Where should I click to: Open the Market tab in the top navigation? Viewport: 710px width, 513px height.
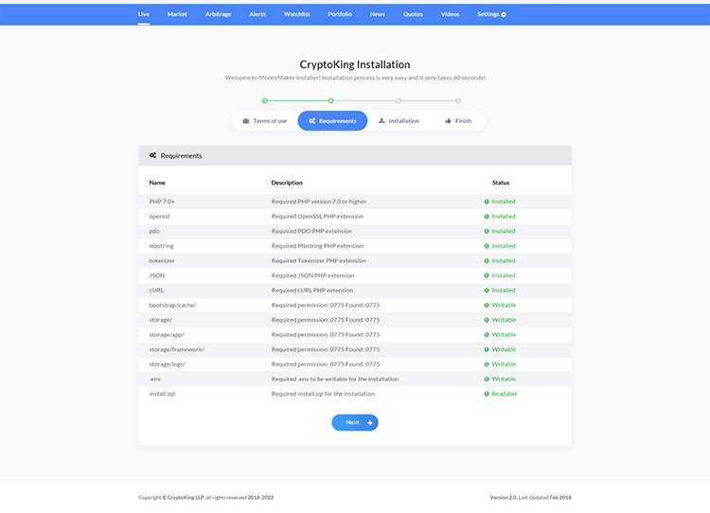coord(177,14)
